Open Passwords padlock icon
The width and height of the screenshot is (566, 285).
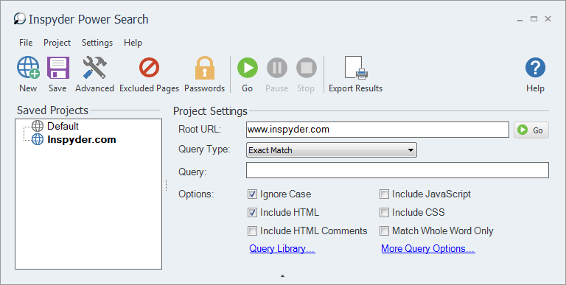205,74
